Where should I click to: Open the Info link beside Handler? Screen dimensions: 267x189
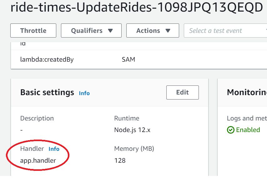coord(54,149)
